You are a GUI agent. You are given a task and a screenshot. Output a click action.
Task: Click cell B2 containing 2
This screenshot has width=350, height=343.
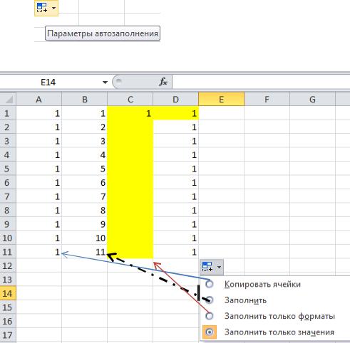point(84,127)
